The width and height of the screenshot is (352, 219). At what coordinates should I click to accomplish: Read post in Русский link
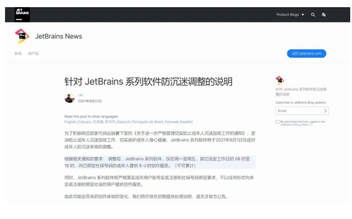click(172, 122)
